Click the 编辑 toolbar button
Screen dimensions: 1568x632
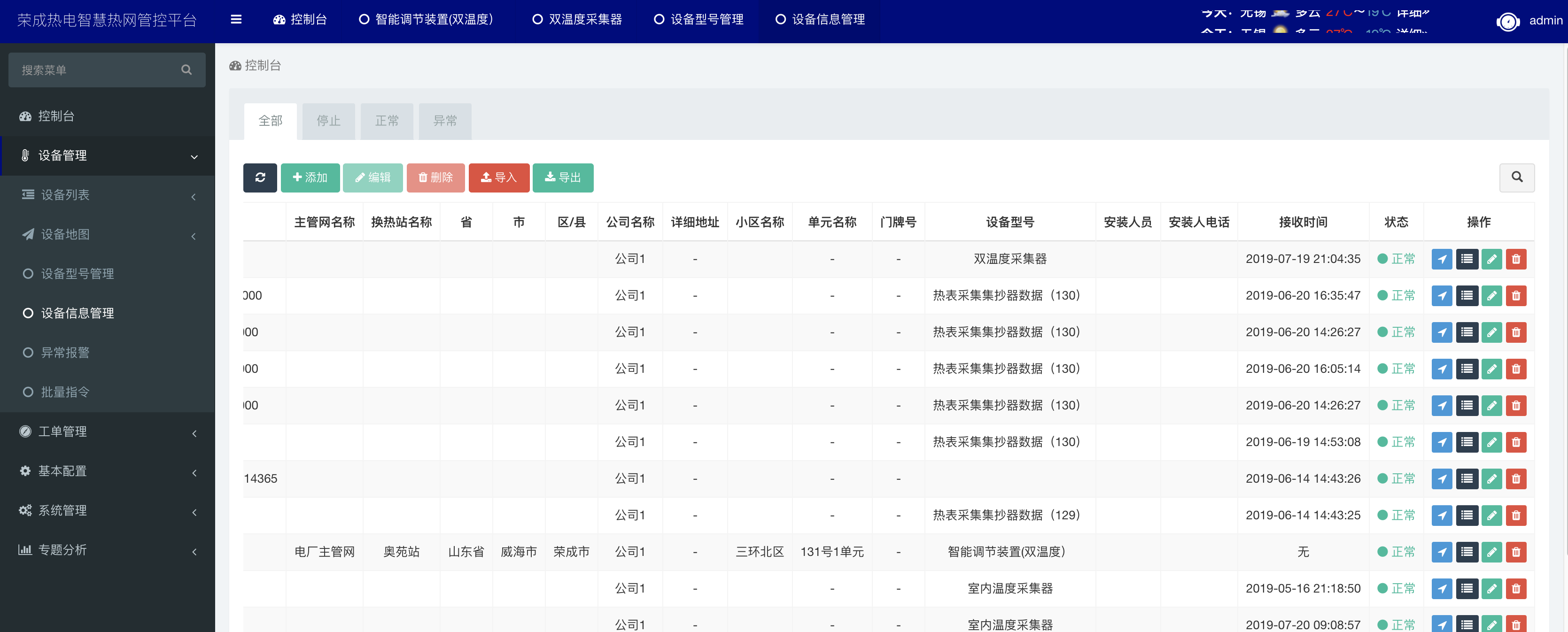coord(373,177)
